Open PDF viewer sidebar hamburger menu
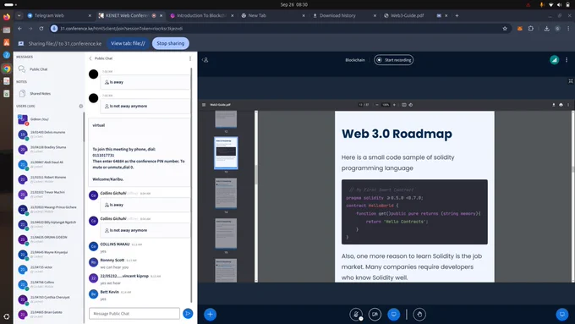The image size is (575, 324). 204,105
